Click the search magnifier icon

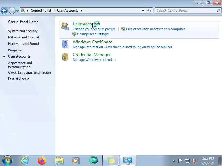click(x=218, y=11)
